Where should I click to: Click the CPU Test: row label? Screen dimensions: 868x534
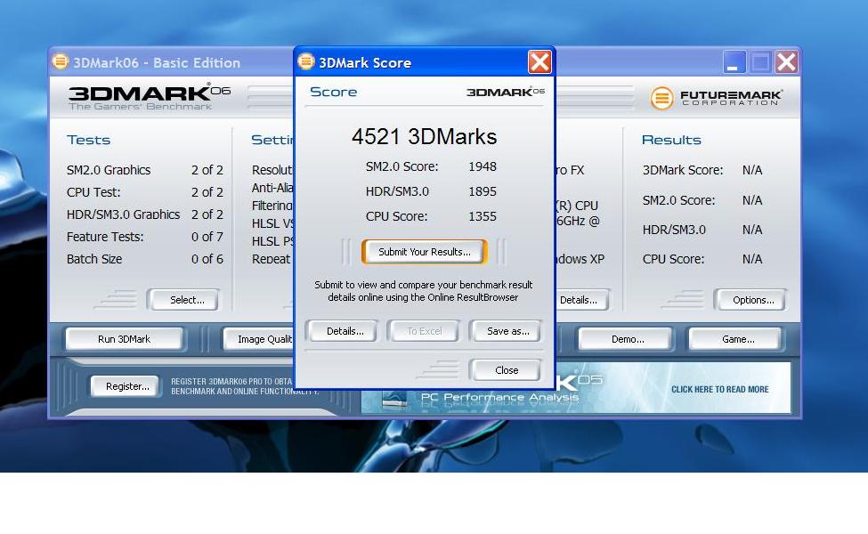93,192
